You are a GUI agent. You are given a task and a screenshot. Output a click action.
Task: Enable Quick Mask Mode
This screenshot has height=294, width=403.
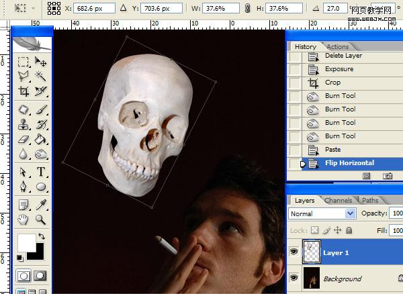40,276
